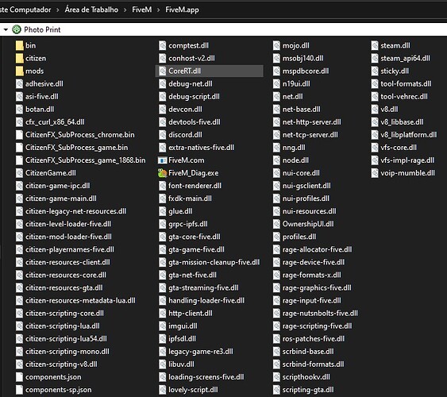Collapse the Photo Print dropdown arrow
Screen dimensions: 447x397
(x=6, y=29)
